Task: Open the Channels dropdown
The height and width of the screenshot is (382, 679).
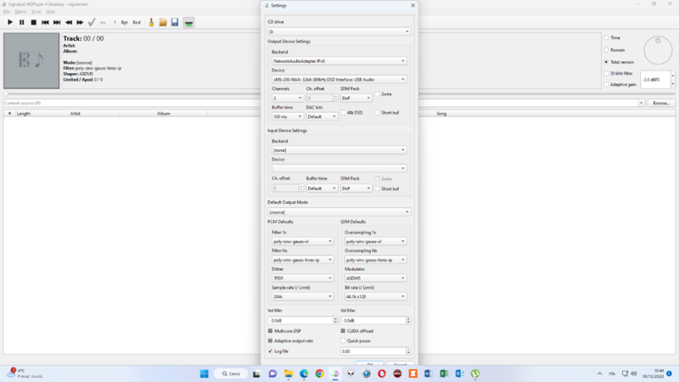Action: coord(287,98)
